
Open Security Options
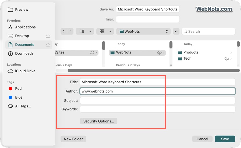click(99, 121)
